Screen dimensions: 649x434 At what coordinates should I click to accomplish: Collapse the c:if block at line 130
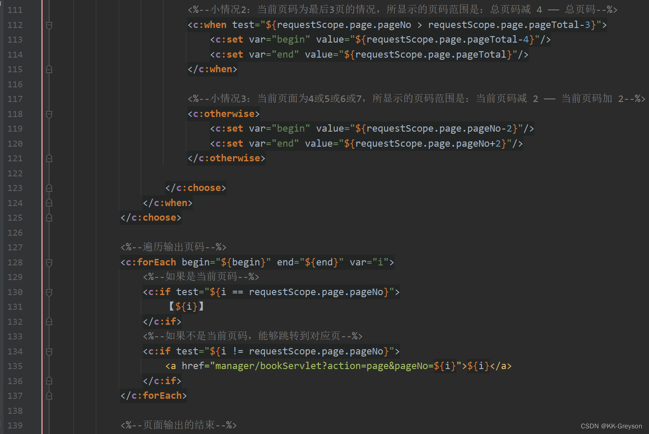[49, 292]
